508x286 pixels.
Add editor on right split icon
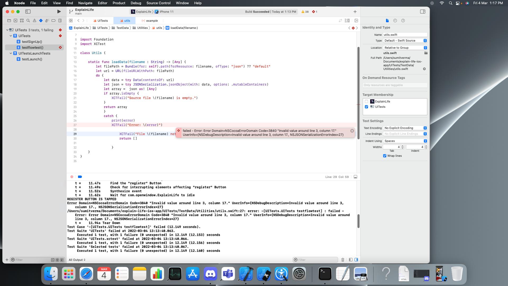point(356,20)
